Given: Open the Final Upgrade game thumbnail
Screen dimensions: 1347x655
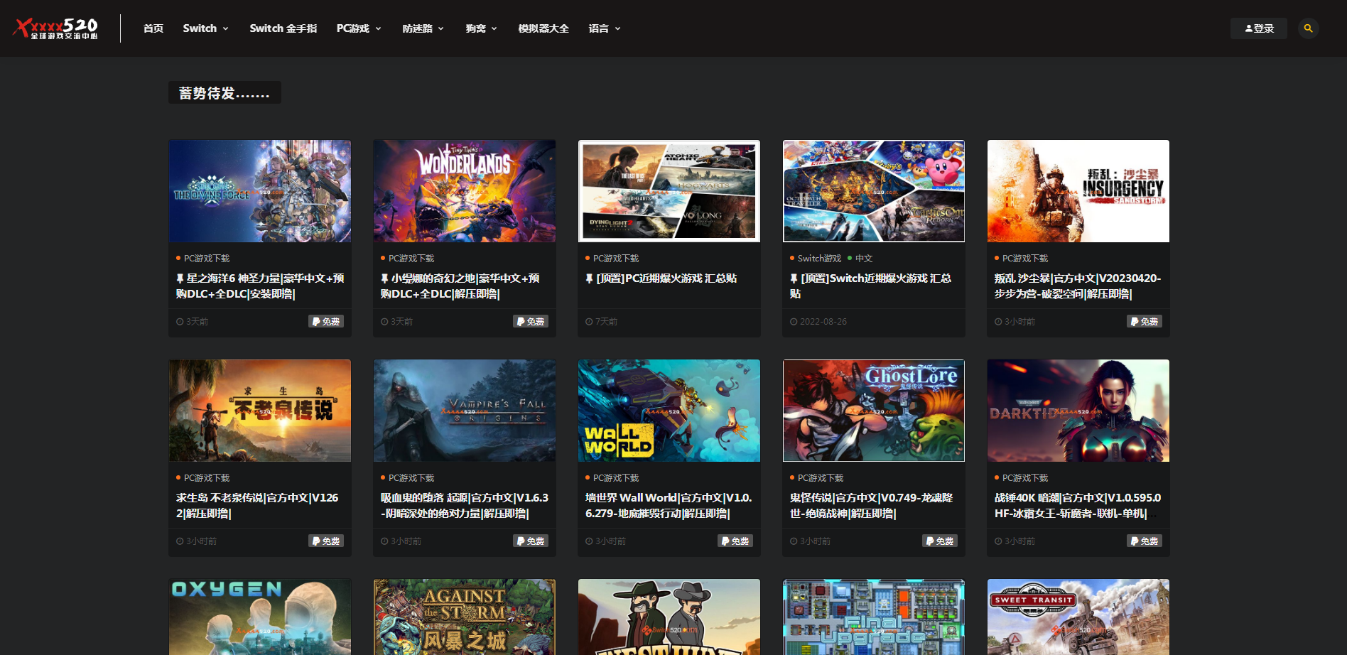Looking at the screenshot, I should (874, 617).
